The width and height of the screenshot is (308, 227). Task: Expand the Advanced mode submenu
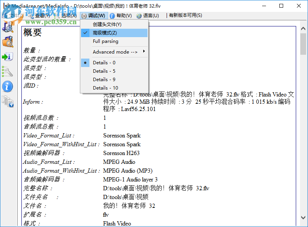tap(114, 52)
